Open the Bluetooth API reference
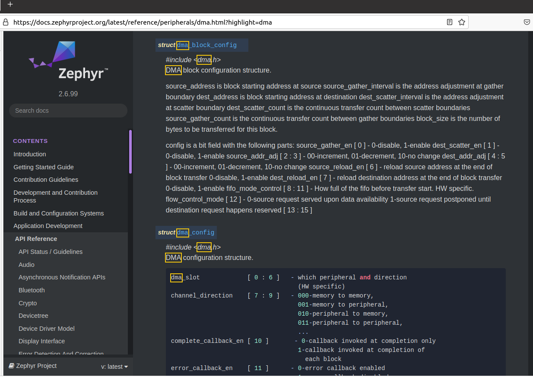 [32, 290]
